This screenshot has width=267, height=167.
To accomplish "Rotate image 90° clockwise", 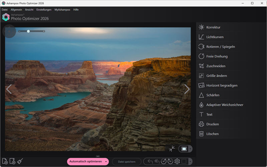I will [170, 161].
